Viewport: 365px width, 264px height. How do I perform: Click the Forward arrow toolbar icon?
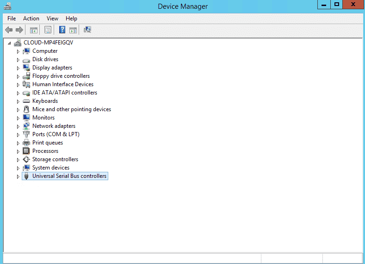[19, 30]
